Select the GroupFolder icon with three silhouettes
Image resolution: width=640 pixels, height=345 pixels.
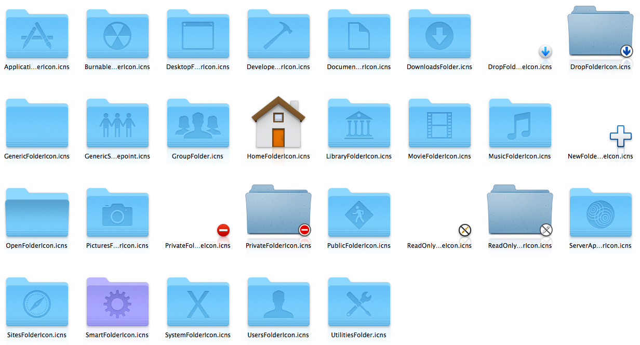point(198,123)
